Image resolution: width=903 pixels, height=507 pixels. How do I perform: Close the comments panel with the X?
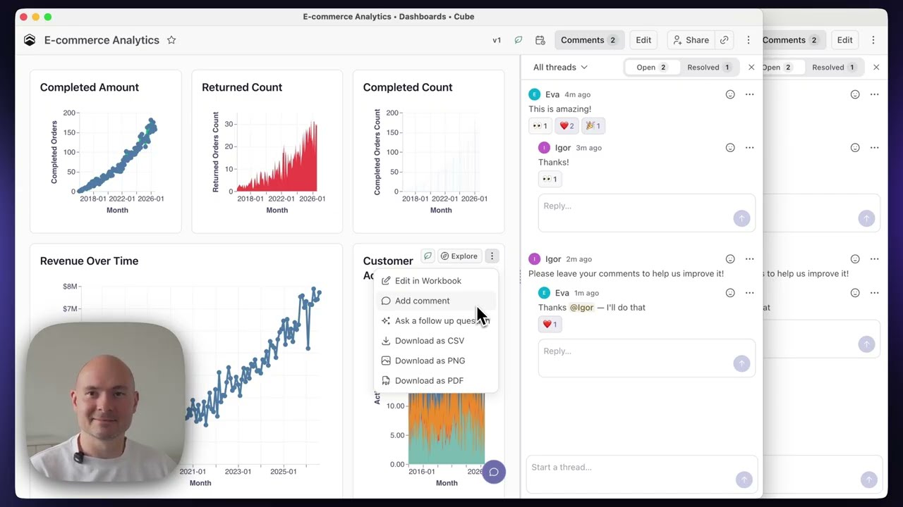(x=751, y=68)
